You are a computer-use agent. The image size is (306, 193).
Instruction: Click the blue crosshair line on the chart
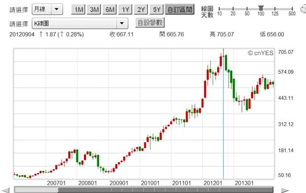pyautogui.click(x=223, y=117)
